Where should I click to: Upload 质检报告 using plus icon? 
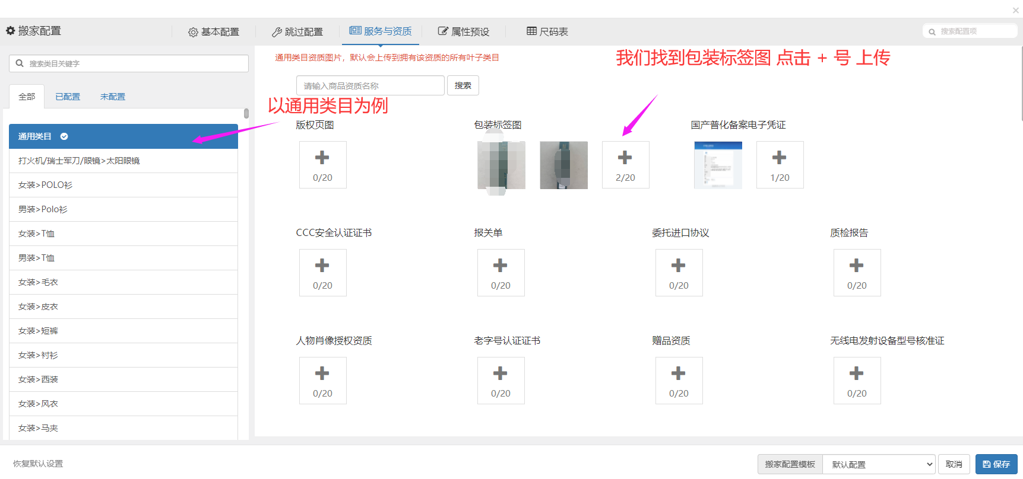coord(857,266)
